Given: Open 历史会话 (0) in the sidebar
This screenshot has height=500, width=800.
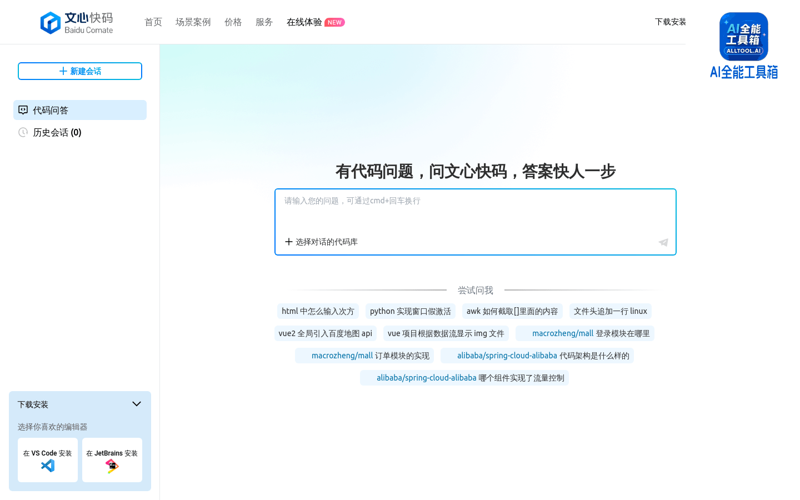Looking at the screenshot, I should [x=80, y=132].
